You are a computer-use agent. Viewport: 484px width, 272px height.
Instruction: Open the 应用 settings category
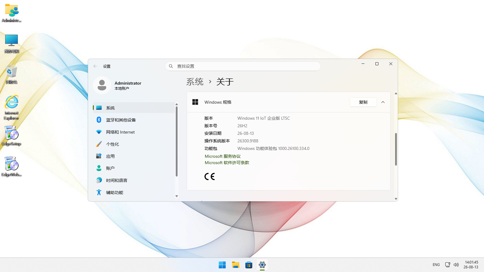pos(134,156)
